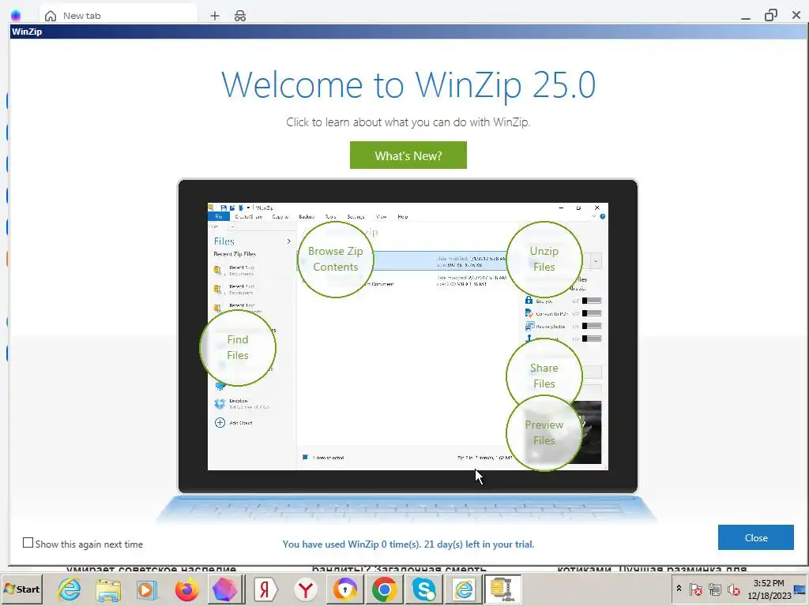This screenshot has height=606, width=809.
Task: Open File Explorer folder icon in taskbar
Action: pos(108,589)
